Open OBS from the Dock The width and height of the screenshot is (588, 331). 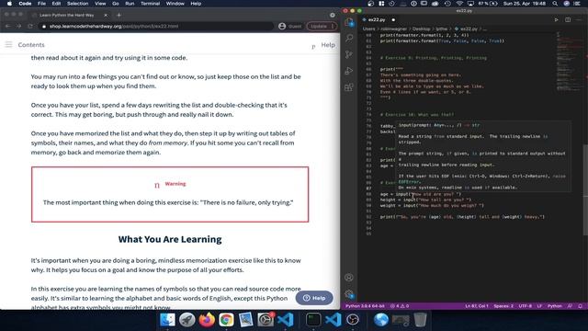click(x=353, y=319)
